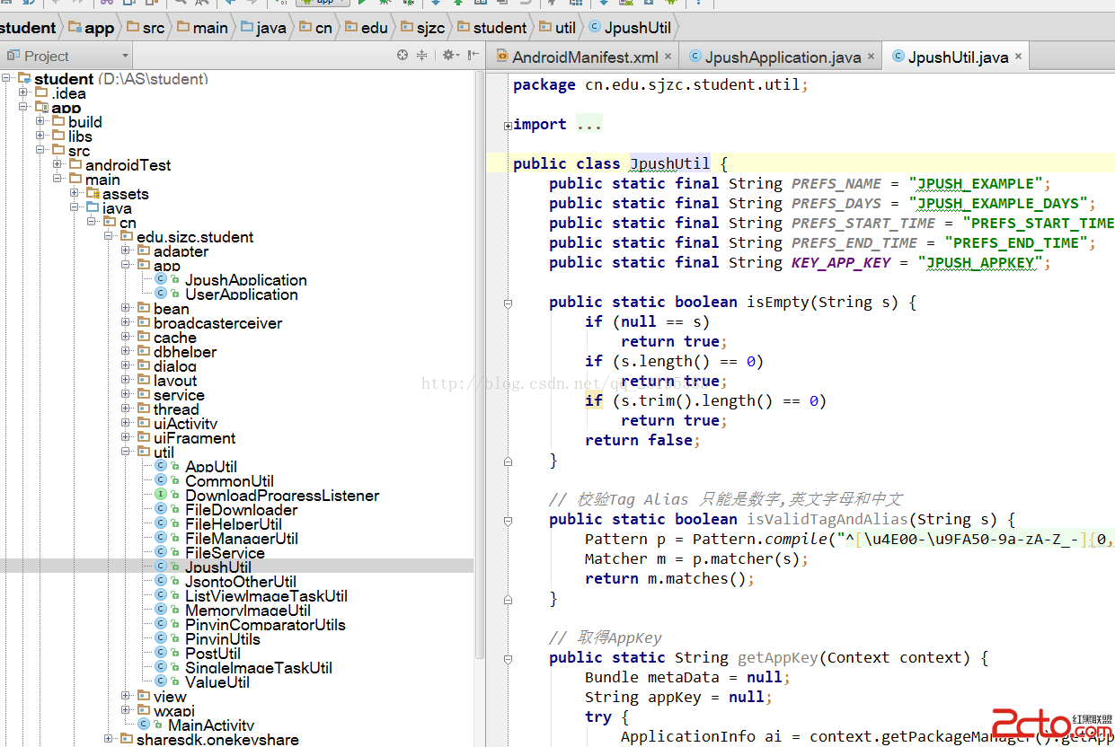Fold the getAppKey method in gutter
This screenshot has width=1115, height=747.
point(508,658)
